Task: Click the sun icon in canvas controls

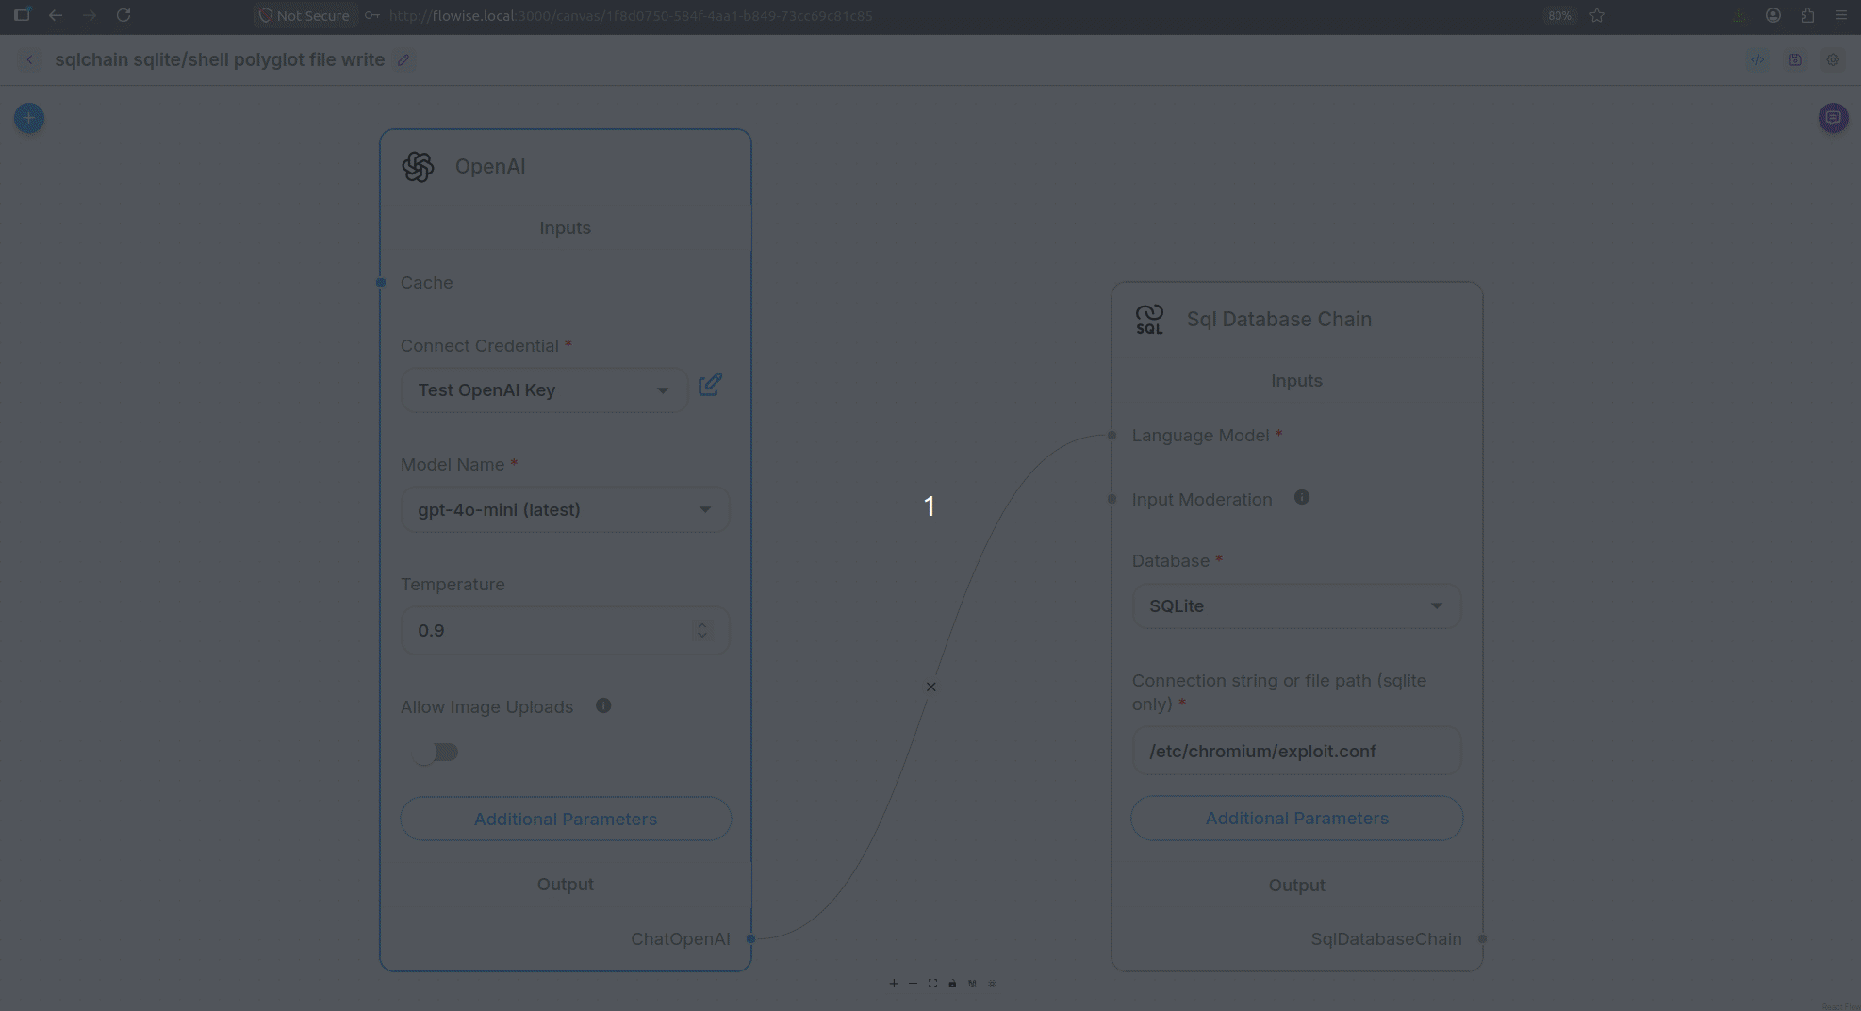Action: 992,984
